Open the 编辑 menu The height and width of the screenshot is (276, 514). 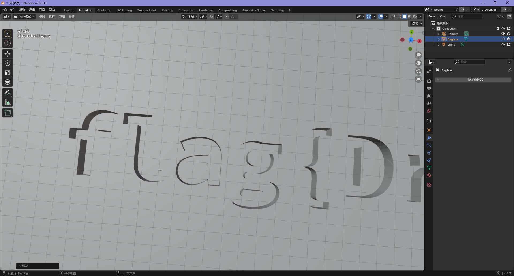[22, 10]
